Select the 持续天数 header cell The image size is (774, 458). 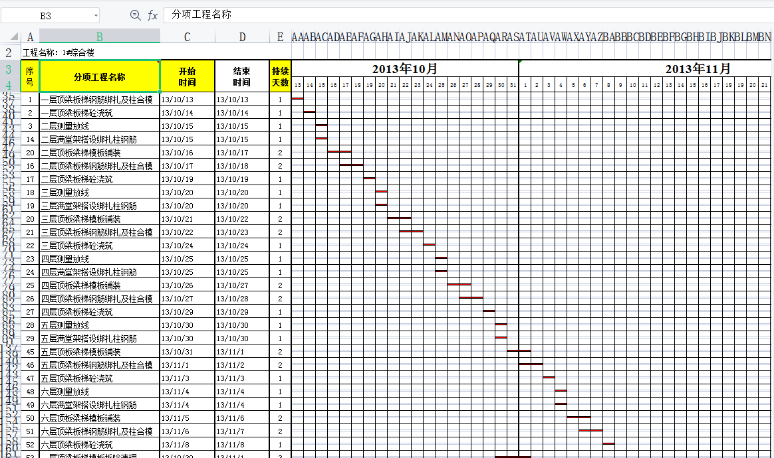pos(281,76)
